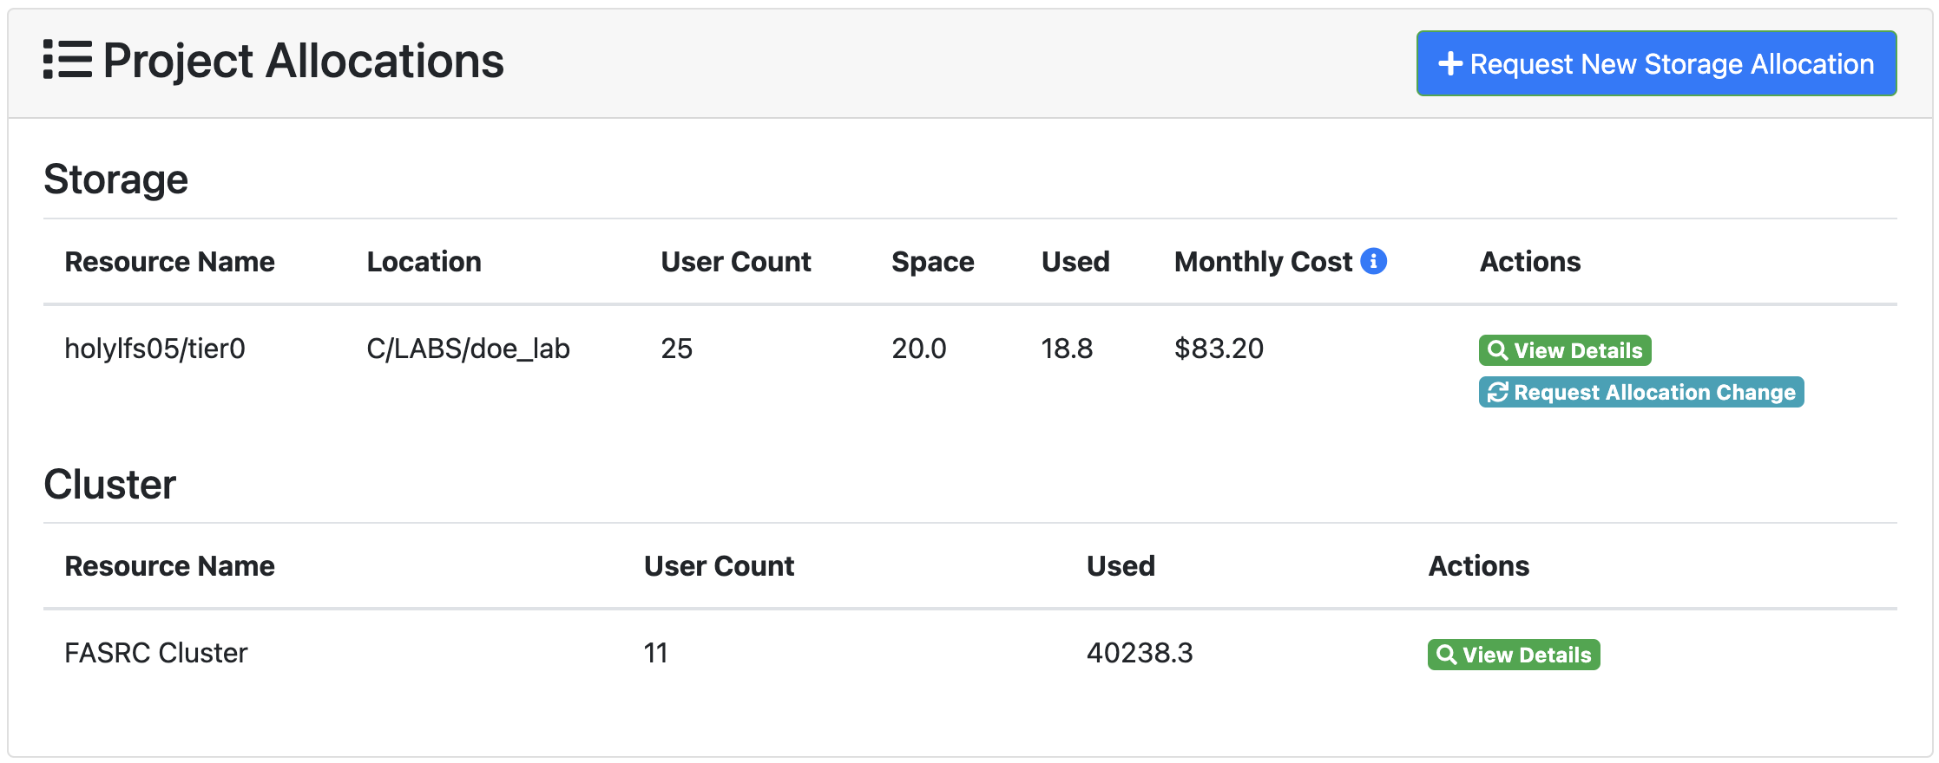This screenshot has height=763, width=1939.
Task: Click the Project Allocations heading text
Action: pos(303,62)
